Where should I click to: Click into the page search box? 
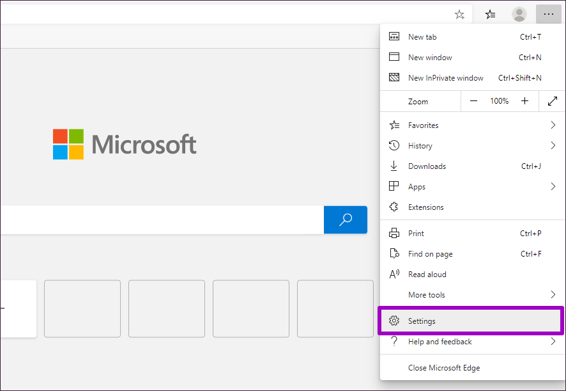click(162, 219)
